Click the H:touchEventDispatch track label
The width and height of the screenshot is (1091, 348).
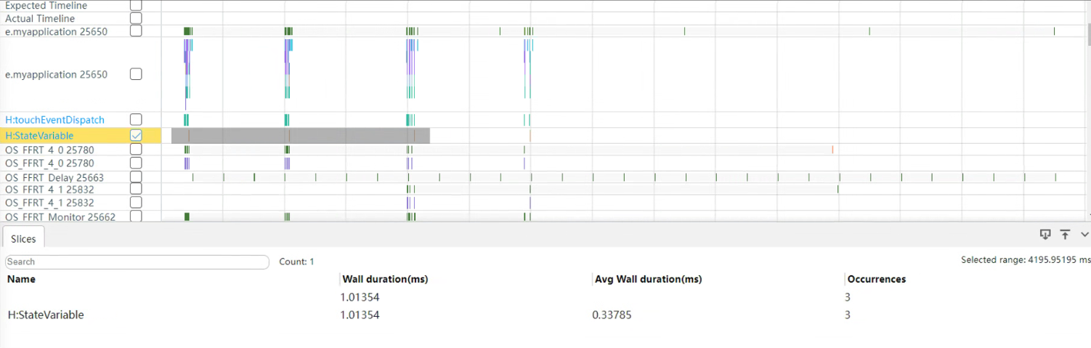point(54,120)
